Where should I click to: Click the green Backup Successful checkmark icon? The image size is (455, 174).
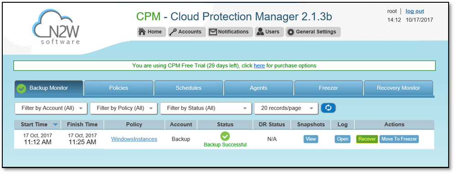point(225,136)
